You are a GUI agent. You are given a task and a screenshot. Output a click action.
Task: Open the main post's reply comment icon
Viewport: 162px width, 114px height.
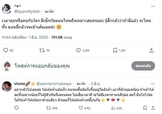coord(5,50)
